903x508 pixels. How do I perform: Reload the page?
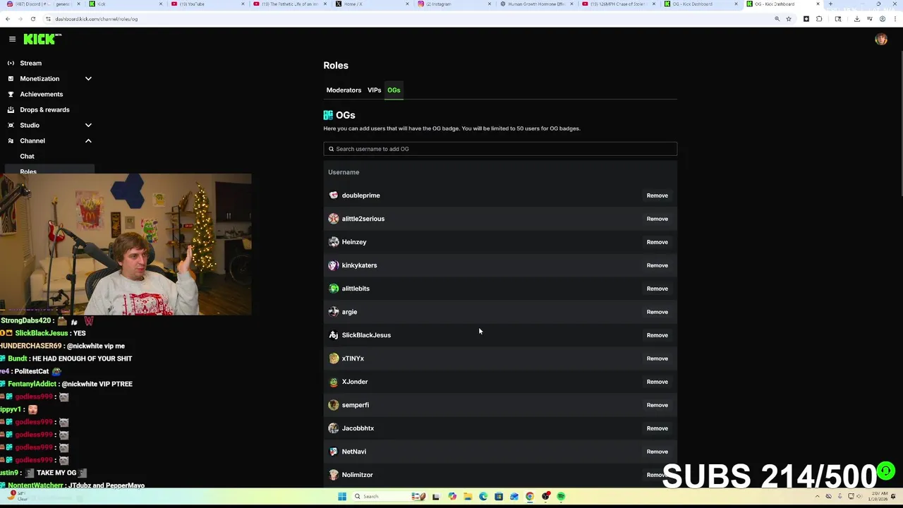click(32, 19)
